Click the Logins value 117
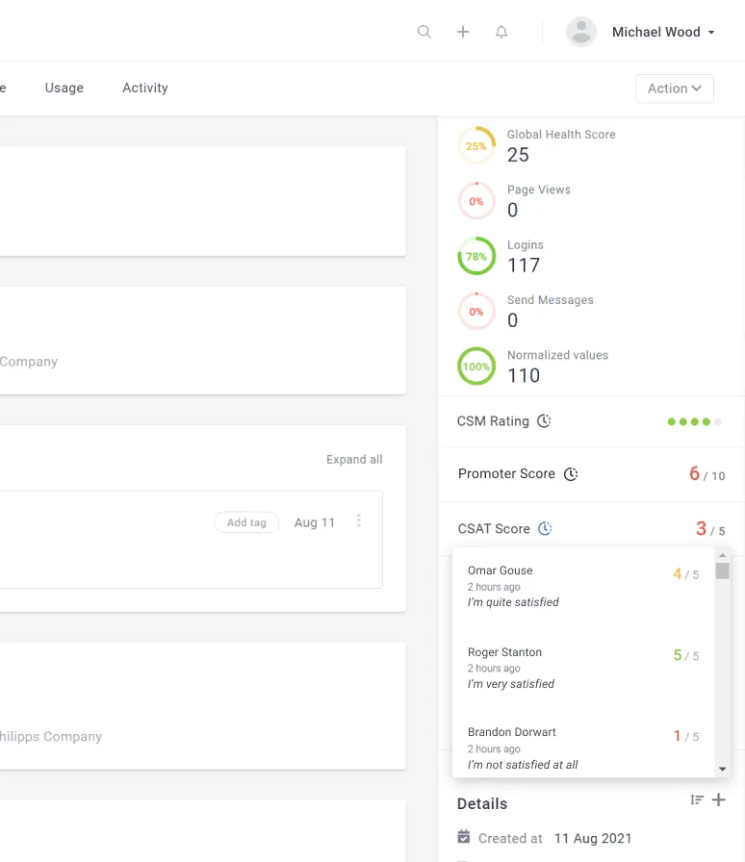This screenshot has width=745, height=862. (524, 266)
